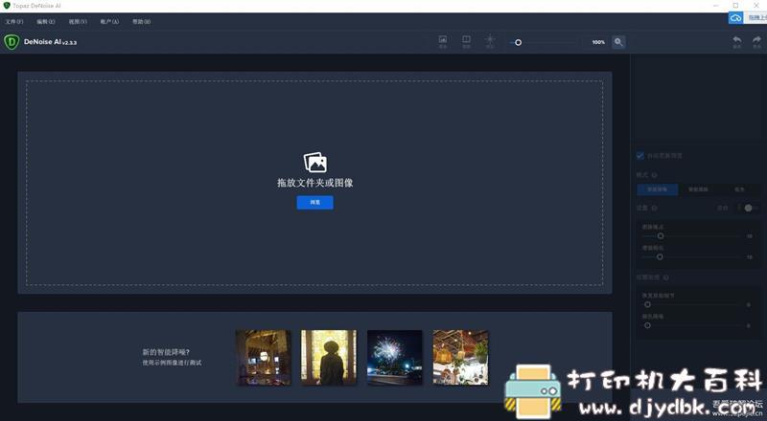
Task: Open the 账户 (Account) menu
Action: pyautogui.click(x=109, y=21)
